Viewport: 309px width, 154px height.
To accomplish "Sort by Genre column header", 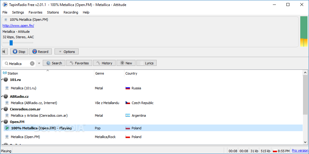I will coord(109,73).
